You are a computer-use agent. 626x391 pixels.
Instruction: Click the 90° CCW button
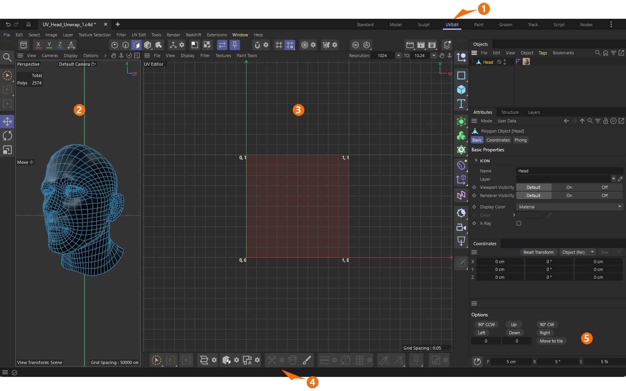[x=486, y=325]
